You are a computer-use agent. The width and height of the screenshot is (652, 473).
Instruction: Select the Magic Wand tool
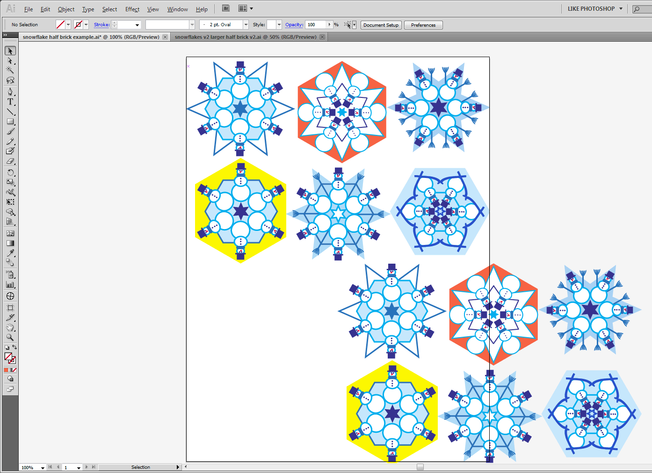pyautogui.click(x=10, y=70)
